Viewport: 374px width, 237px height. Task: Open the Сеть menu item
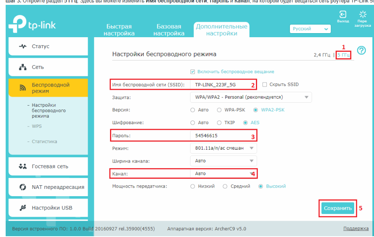pos(48,67)
